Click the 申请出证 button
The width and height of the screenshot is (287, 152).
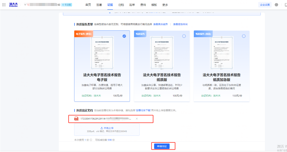pyautogui.click(x=162, y=146)
